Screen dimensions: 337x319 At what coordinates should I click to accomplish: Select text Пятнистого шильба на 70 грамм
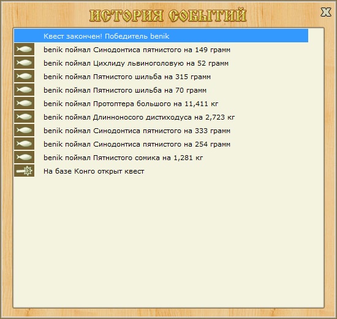(150, 90)
